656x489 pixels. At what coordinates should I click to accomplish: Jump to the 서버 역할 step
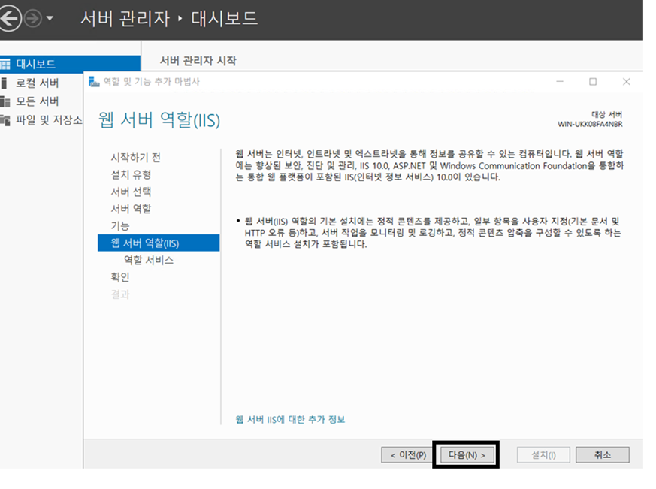(x=131, y=209)
